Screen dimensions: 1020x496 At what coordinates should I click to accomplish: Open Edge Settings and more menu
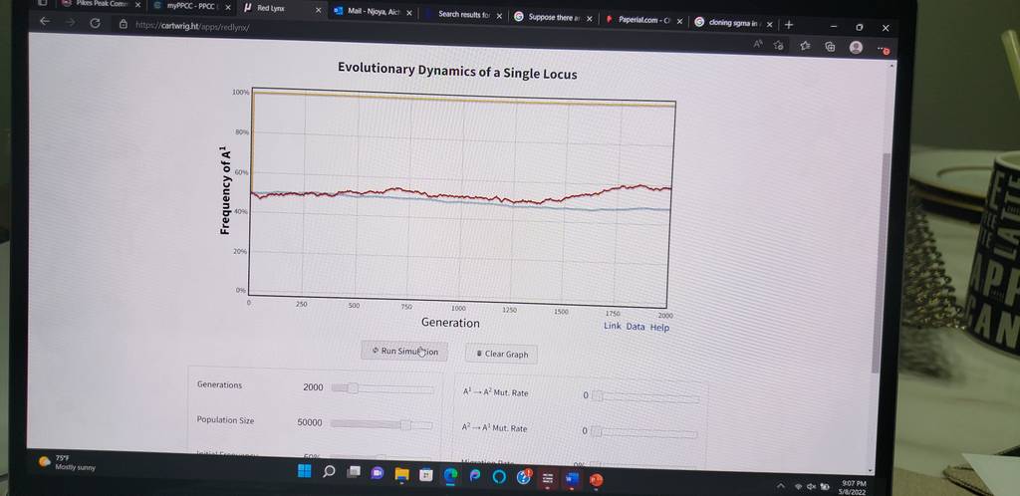pos(883,49)
